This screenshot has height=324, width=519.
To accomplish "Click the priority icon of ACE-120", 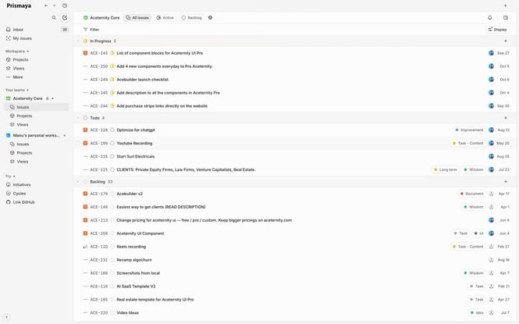I will click(85, 247).
